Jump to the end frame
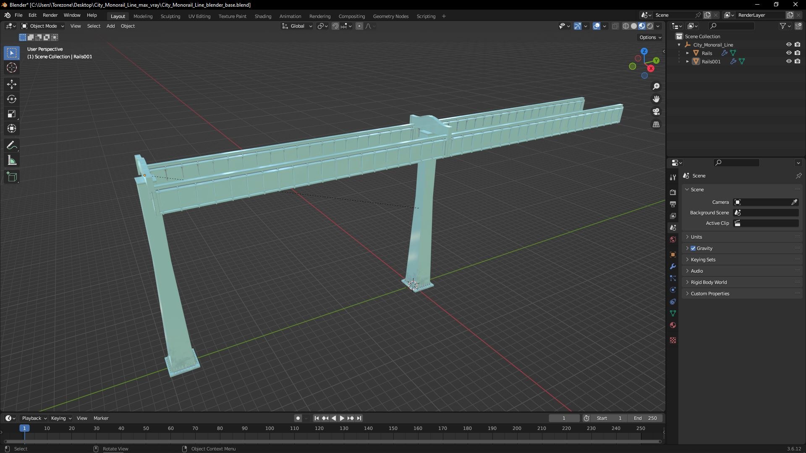Viewport: 806px width, 453px height. click(x=359, y=418)
